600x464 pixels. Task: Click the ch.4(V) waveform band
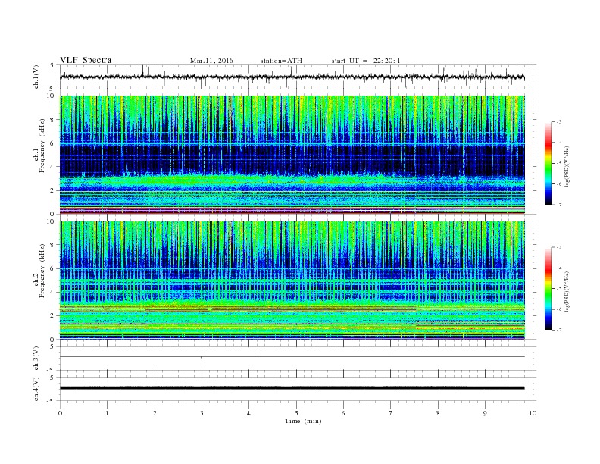pos(292,388)
